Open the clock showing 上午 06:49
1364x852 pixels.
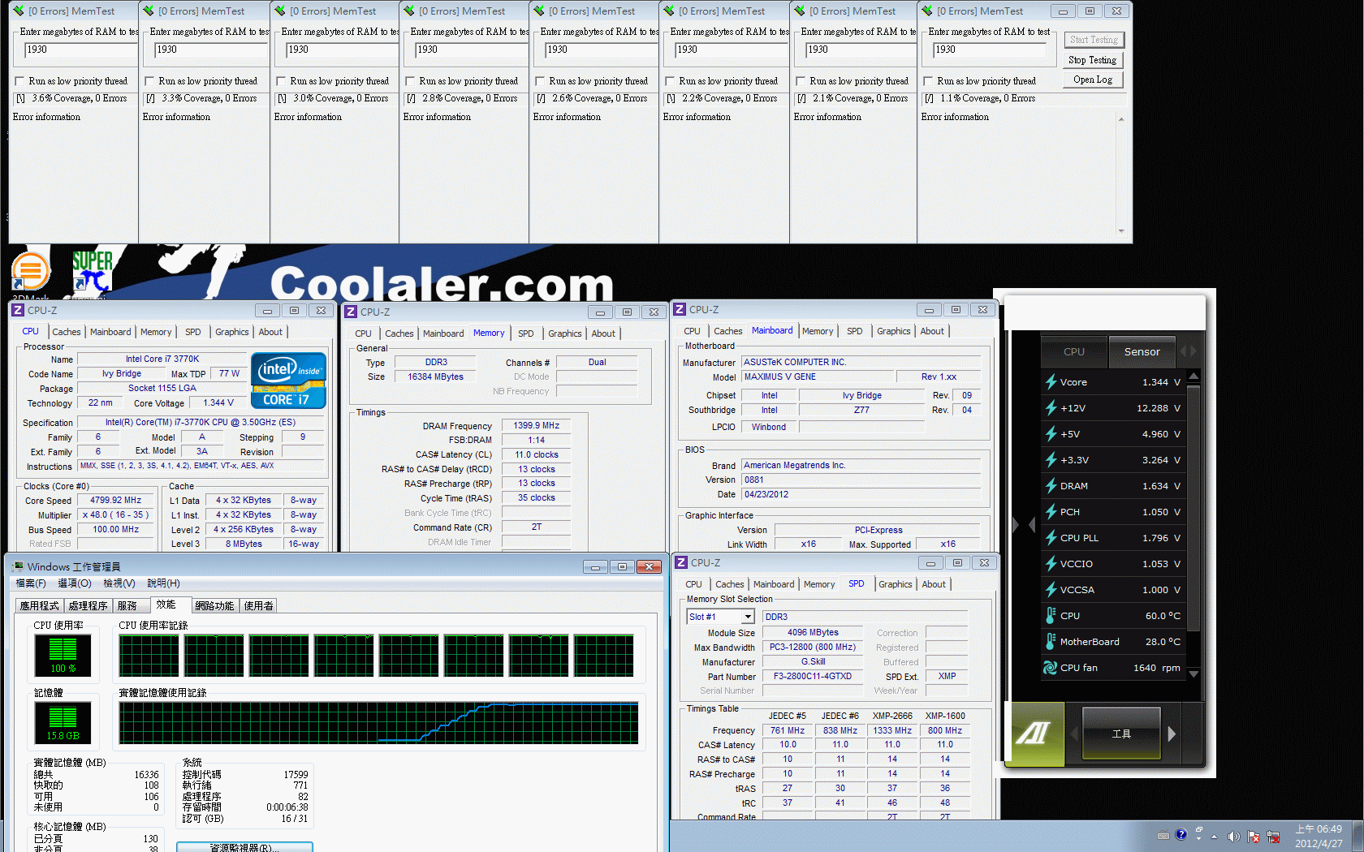1319,836
